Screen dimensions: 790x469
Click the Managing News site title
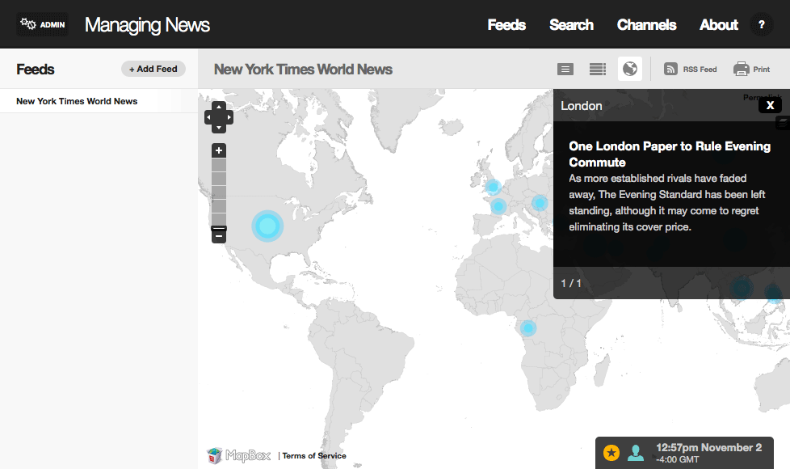click(x=147, y=25)
